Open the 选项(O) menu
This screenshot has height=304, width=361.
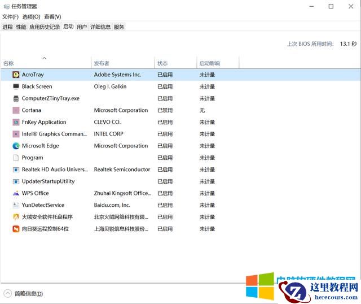tap(31, 16)
